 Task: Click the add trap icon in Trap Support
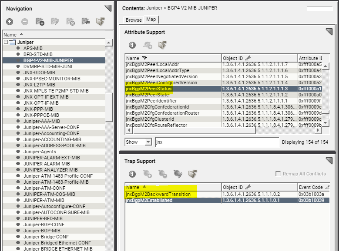(x=148, y=174)
